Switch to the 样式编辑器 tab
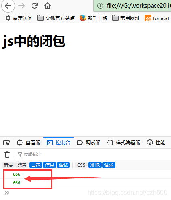The width and height of the screenshot is (171, 200). (123, 143)
